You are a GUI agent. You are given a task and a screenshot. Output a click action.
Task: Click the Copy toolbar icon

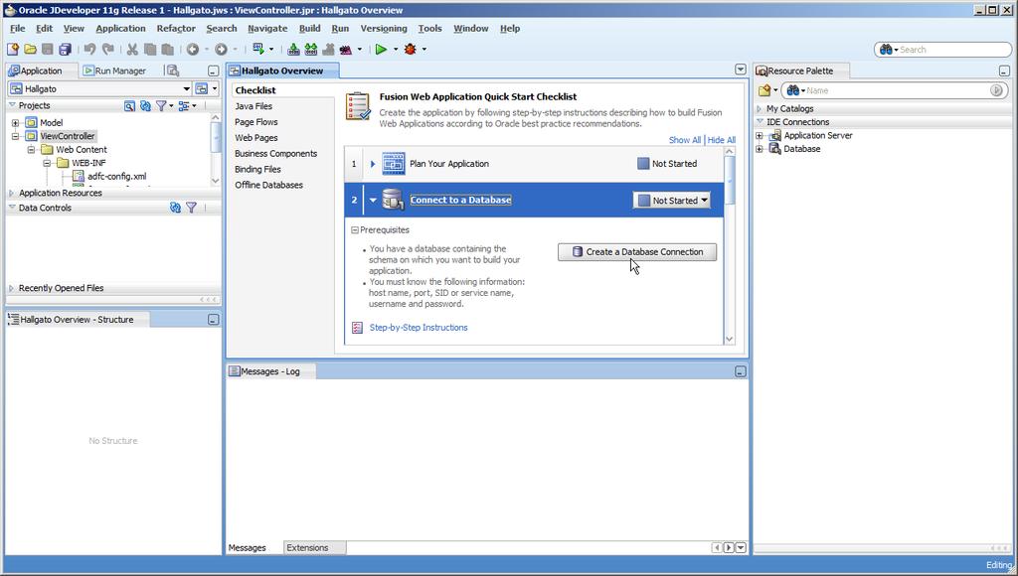pos(150,50)
